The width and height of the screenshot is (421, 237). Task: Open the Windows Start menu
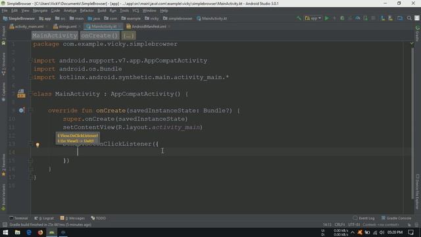(x=5, y=232)
